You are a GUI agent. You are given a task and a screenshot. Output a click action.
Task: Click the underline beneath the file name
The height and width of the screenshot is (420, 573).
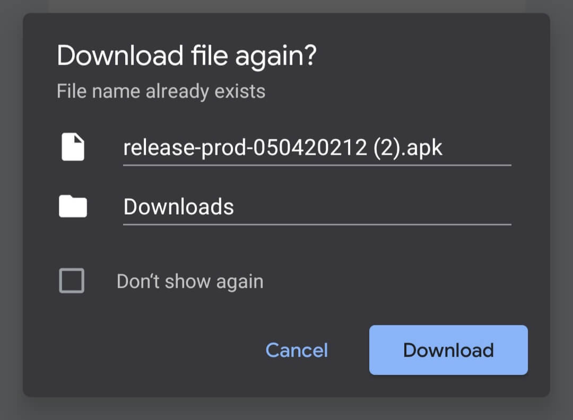click(317, 165)
